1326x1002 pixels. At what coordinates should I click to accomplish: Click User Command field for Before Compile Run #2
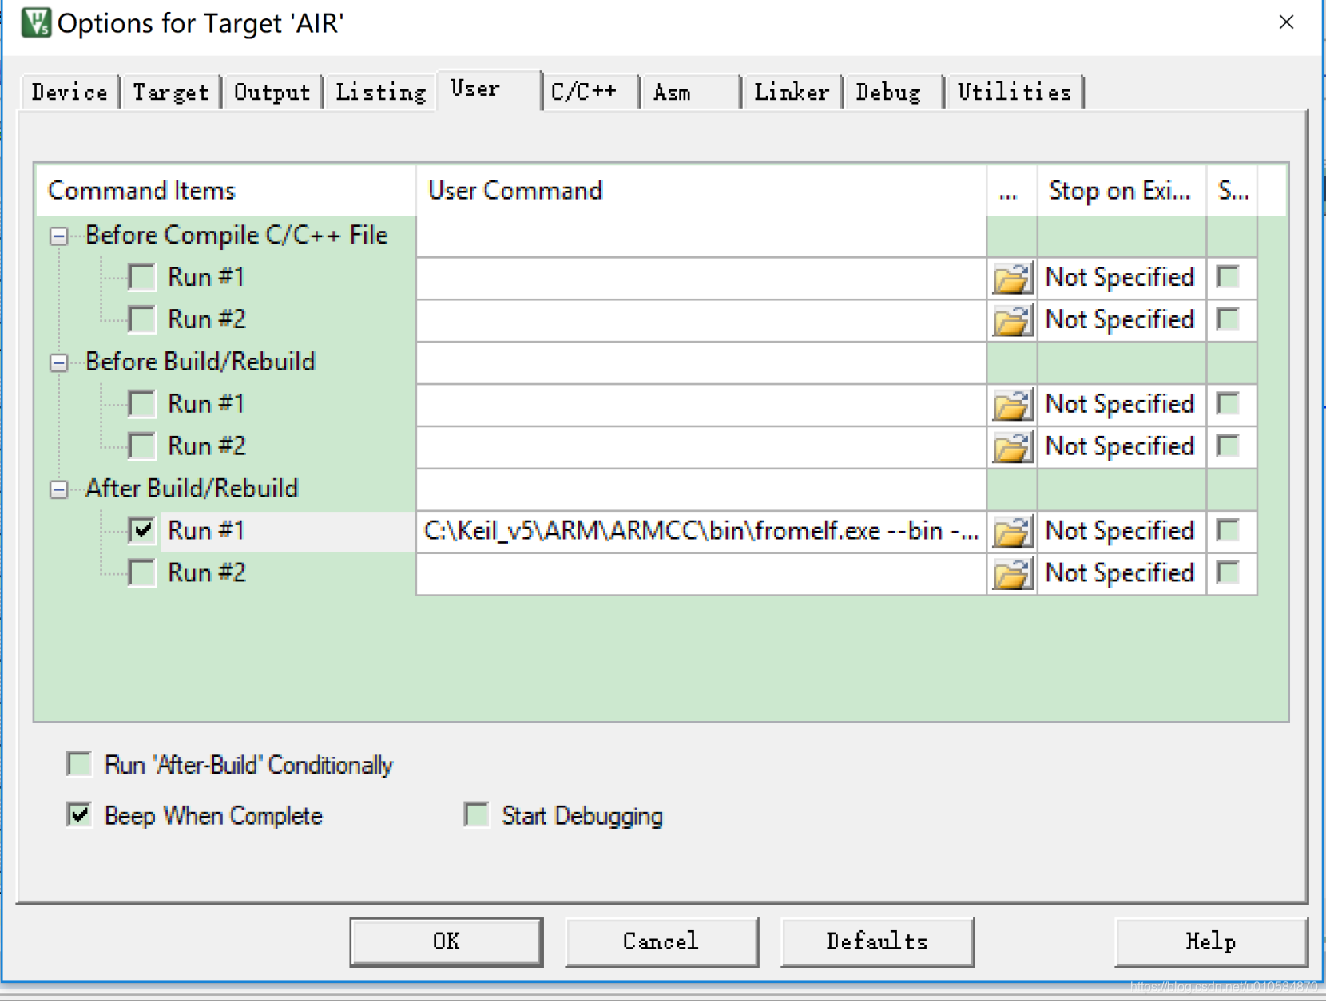(x=701, y=320)
